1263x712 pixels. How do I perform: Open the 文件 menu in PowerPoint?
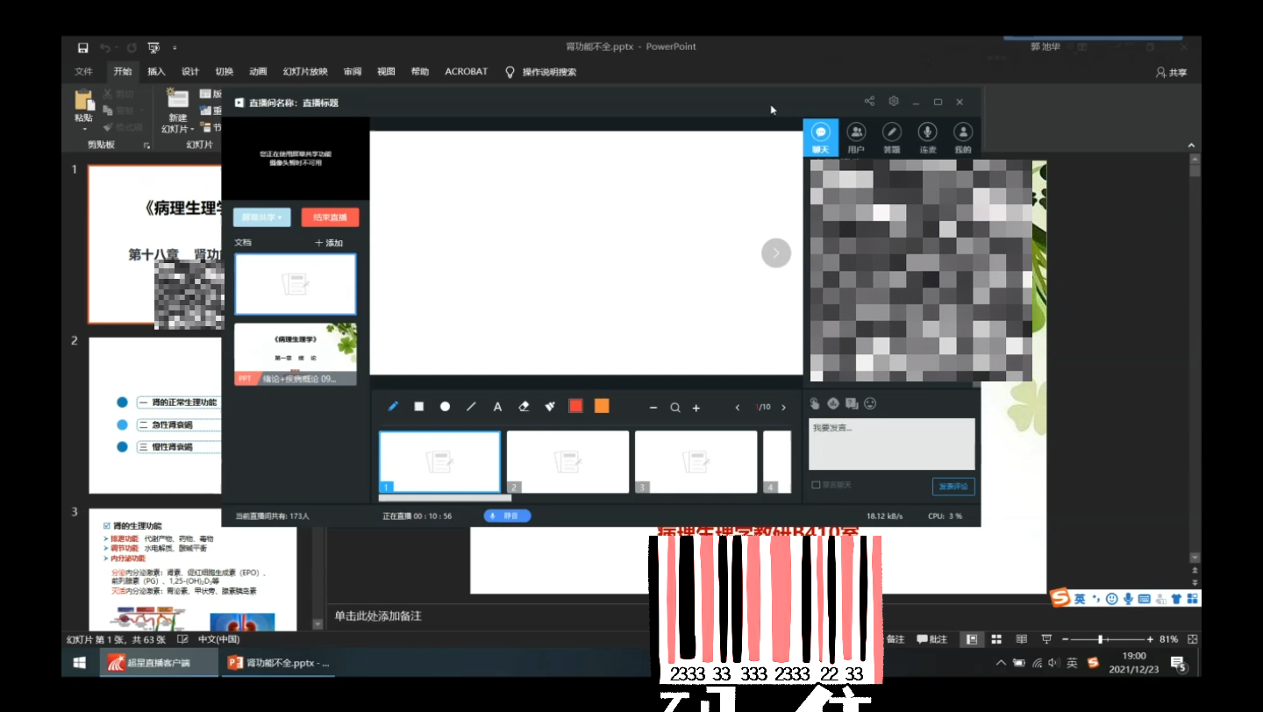[x=84, y=72]
